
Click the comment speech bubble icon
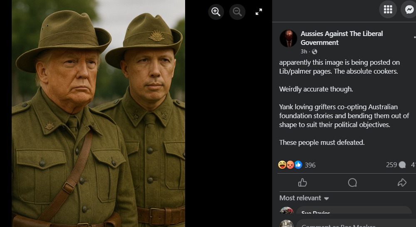coord(352,183)
